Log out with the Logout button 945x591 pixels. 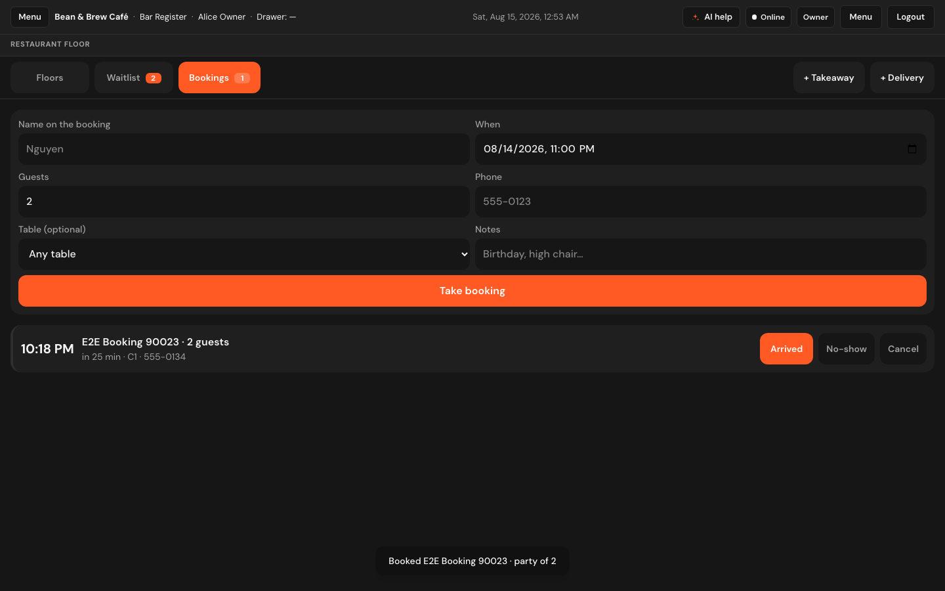(911, 17)
